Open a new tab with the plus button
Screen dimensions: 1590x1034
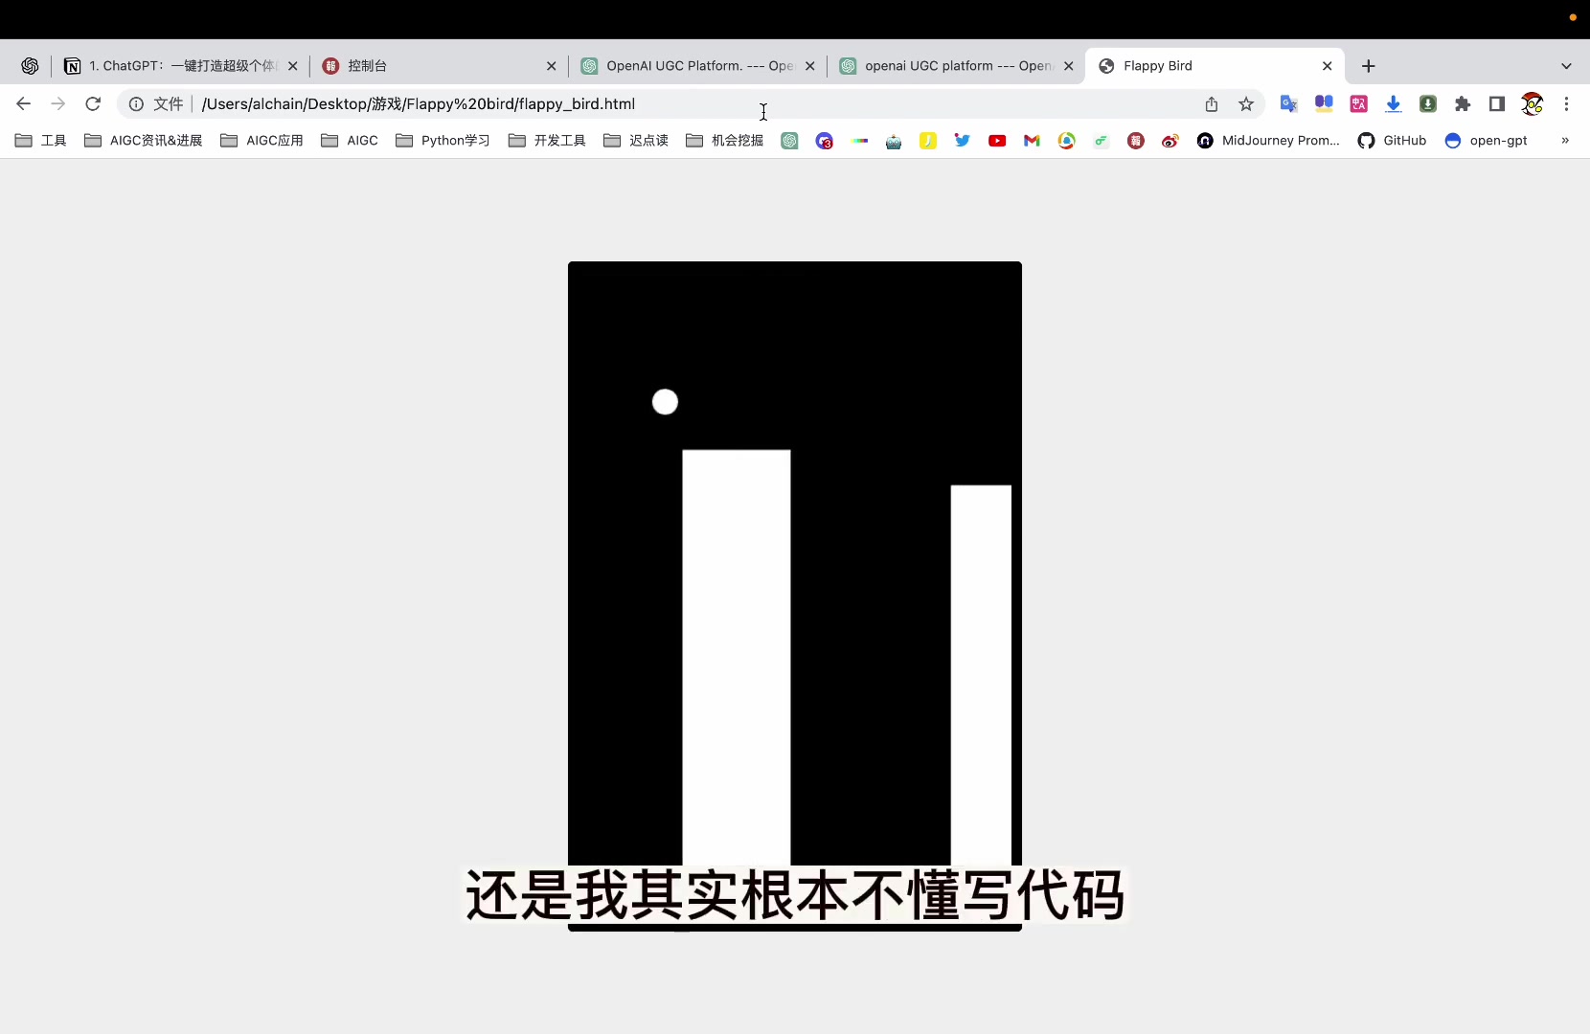click(1369, 66)
